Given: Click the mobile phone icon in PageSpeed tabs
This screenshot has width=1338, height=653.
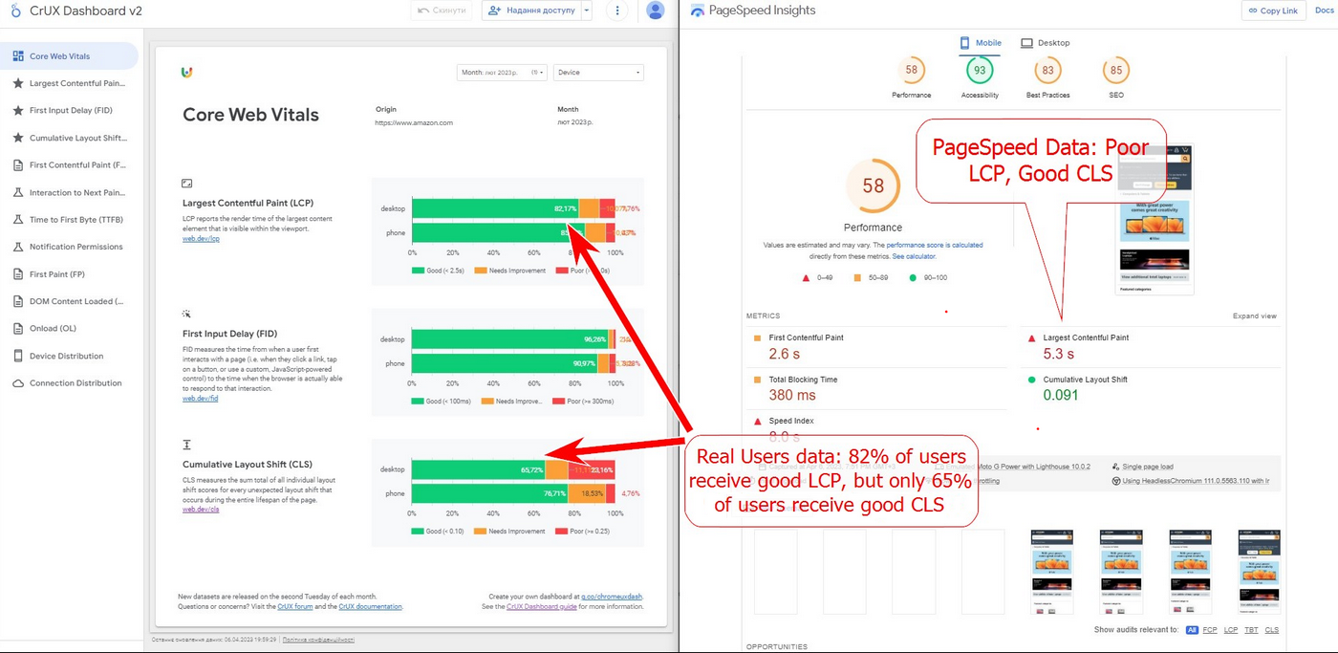Looking at the screenshot, I should click(964, 43).
